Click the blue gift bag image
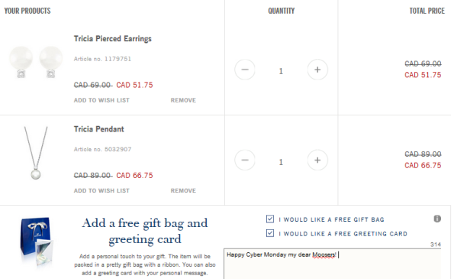 (36, 242)
